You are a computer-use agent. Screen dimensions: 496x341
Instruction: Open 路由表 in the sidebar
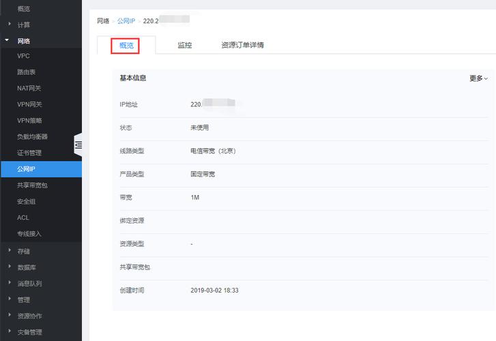(x=26, y=72)
